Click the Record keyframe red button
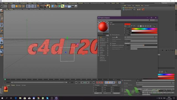 tap(97, 82)
